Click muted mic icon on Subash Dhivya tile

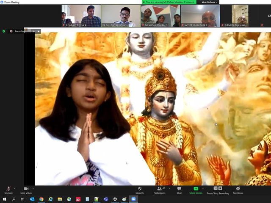point(64,25)
